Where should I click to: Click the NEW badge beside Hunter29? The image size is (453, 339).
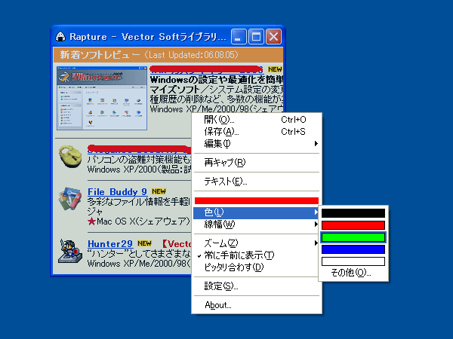(x=144, y=243)
